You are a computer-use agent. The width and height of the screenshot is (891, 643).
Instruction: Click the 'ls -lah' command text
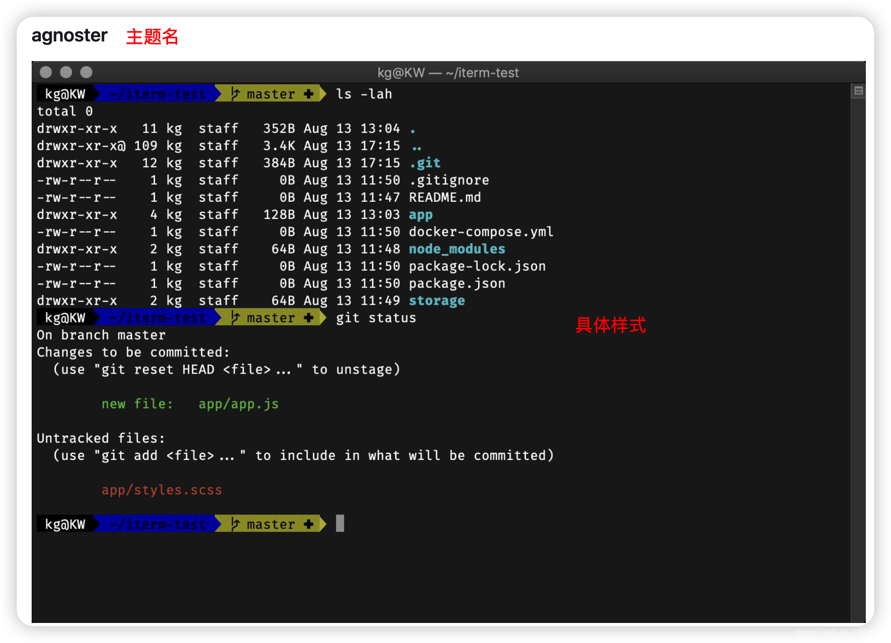(364, 94)
